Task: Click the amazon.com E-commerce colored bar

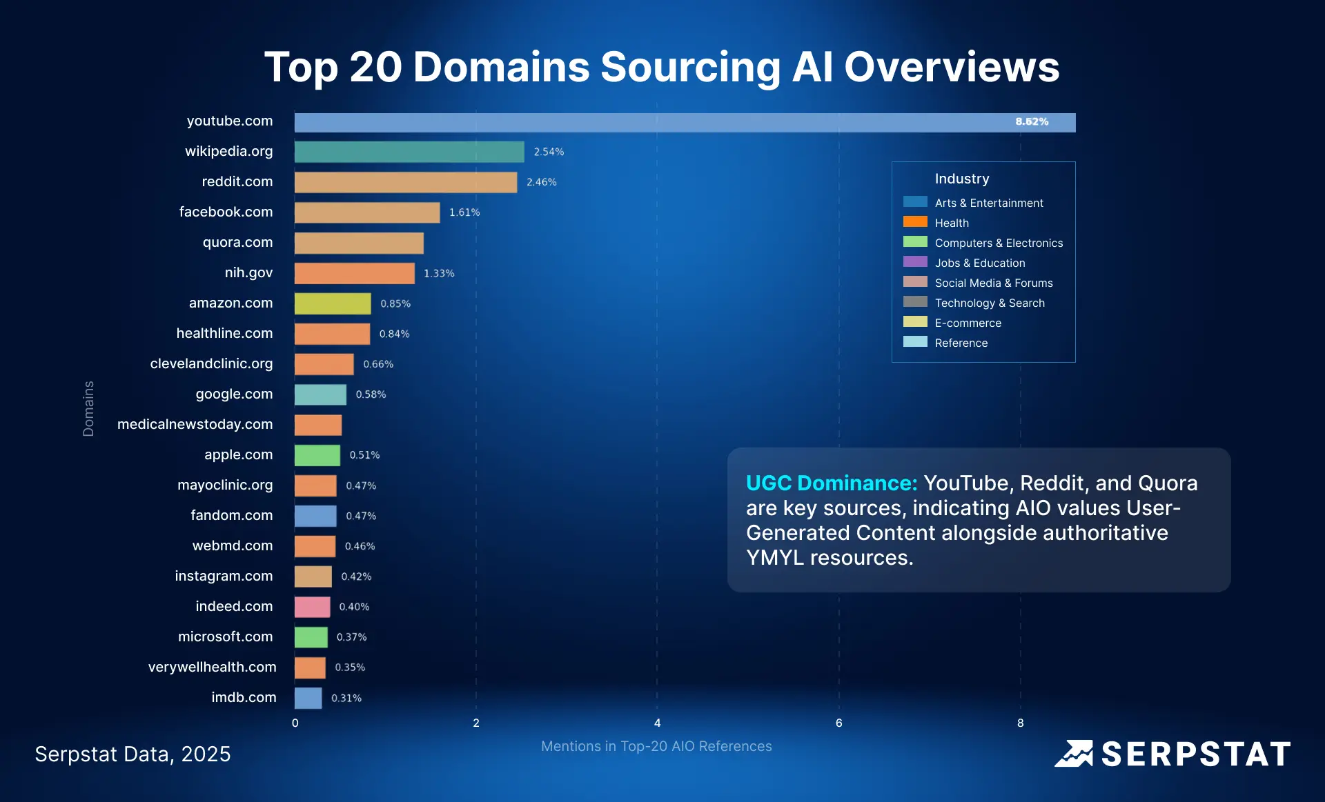Action: pyautogui.click(x=333, y=303)
